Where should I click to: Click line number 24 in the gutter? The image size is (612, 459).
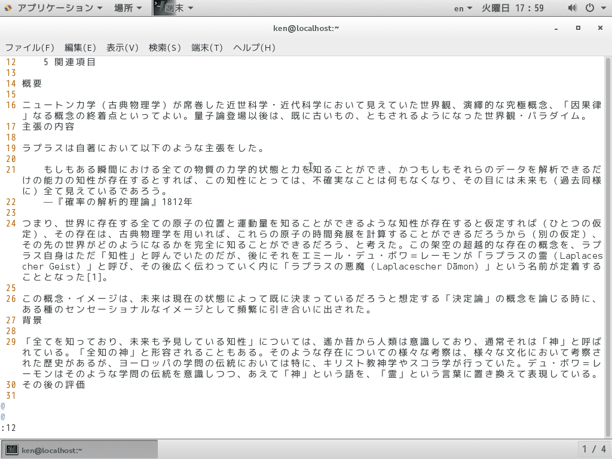point(11,224)
